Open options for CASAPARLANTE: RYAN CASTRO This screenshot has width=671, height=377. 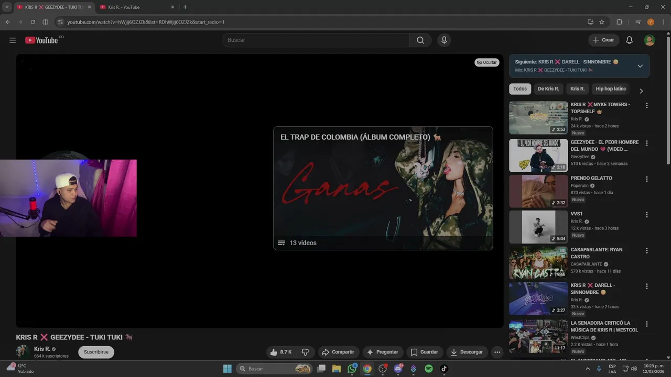coord(646,250)
